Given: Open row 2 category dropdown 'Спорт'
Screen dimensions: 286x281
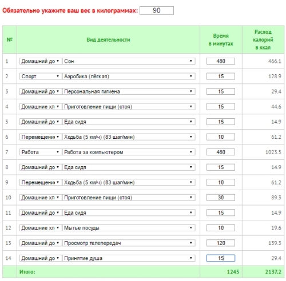Looking at the screenshot, I should pyautogui.click(x=41, y=77).
